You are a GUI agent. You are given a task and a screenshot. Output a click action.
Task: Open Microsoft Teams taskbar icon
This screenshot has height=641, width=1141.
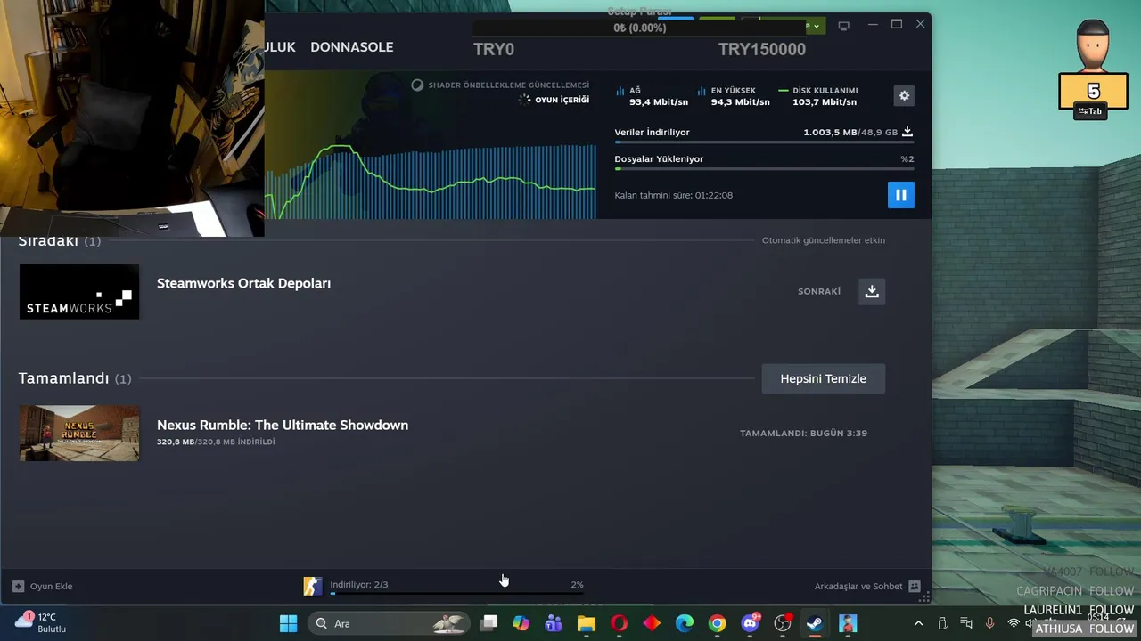tap(554, 623)
